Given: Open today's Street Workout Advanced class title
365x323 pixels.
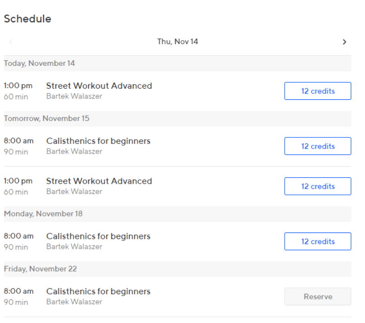Looking at the screenshot, I should tap(99, 86).
